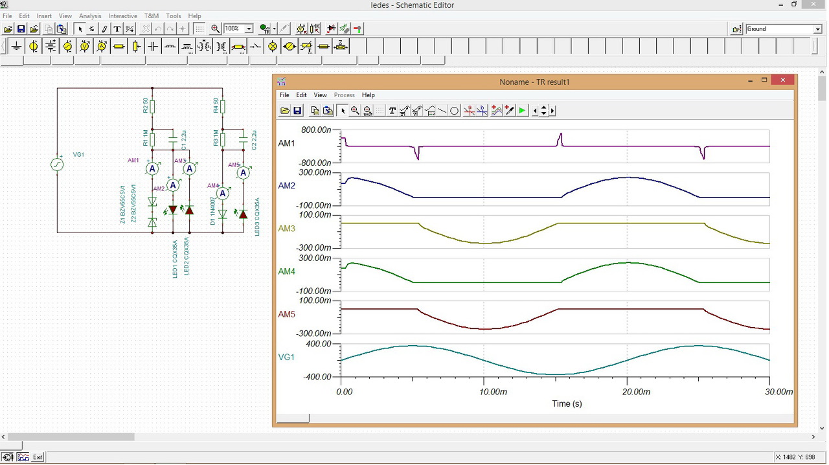The width and height of the screenshot is (829, 465).
Task: Select the resistor component icon
Action: (119, 47)
